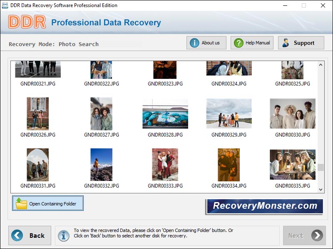Click file name GNDR00335.JPG
Image resolution: width=333 pixels, height=249 pixels.
[x=293, y=186]
